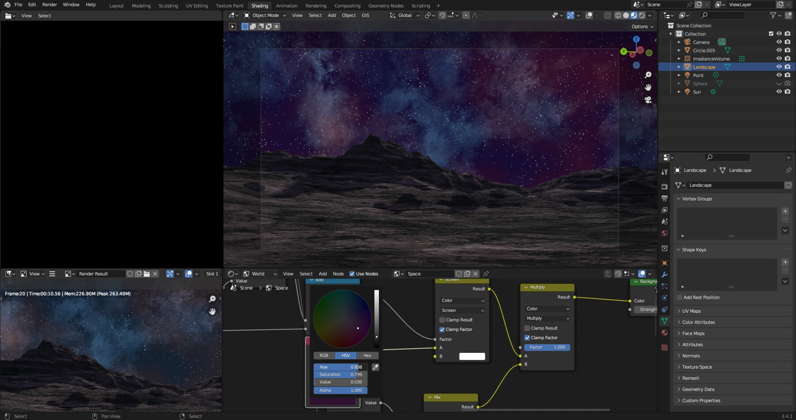The width and height of the screenshot is (796, 420).
Task: Open the View Layer properties tab
Action: pos(664,210)
